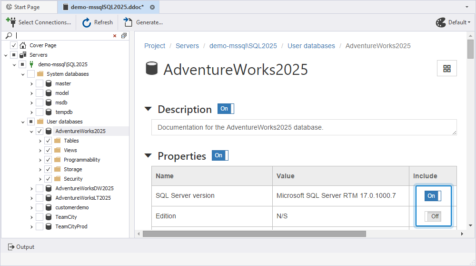
Task: Click the Tables folder icon
Action: click(x=58, y=141)
